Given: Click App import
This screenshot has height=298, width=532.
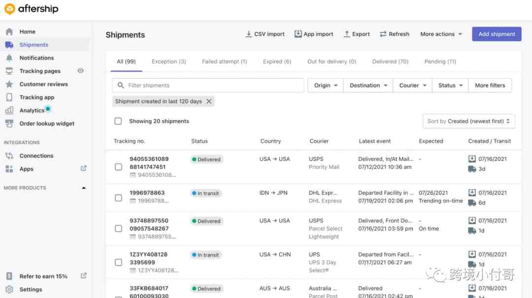Looking at the screenshot, I should (314, 34).
